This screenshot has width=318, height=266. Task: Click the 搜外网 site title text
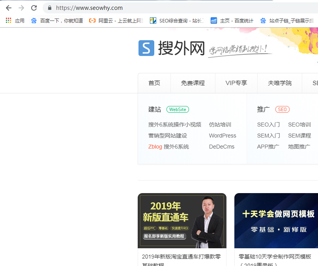181,48
